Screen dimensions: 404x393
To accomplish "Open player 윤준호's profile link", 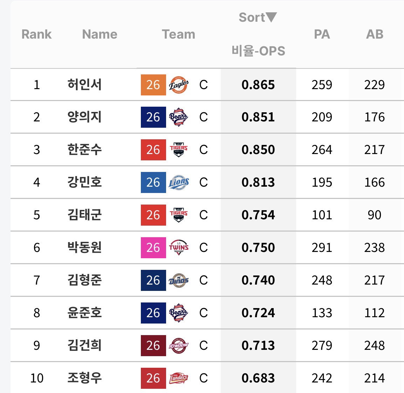I will 84,313.
